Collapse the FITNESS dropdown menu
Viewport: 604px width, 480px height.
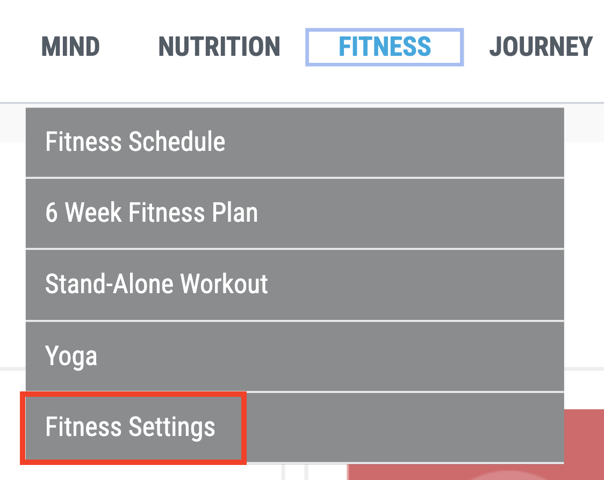point(384,47)
